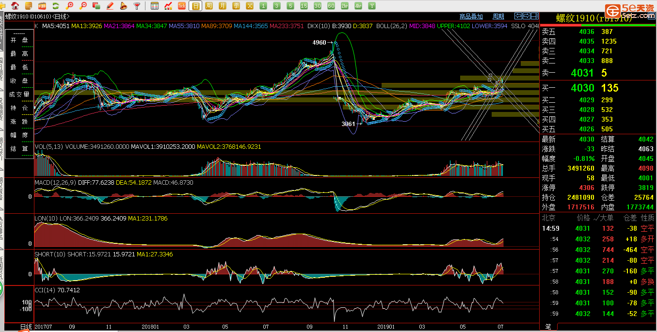Click 买五 price 4026 row
This screenshot has height=332, width=657.
click(598, 129)
